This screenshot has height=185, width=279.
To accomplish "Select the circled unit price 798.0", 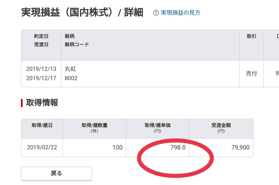I will (178, 148).
